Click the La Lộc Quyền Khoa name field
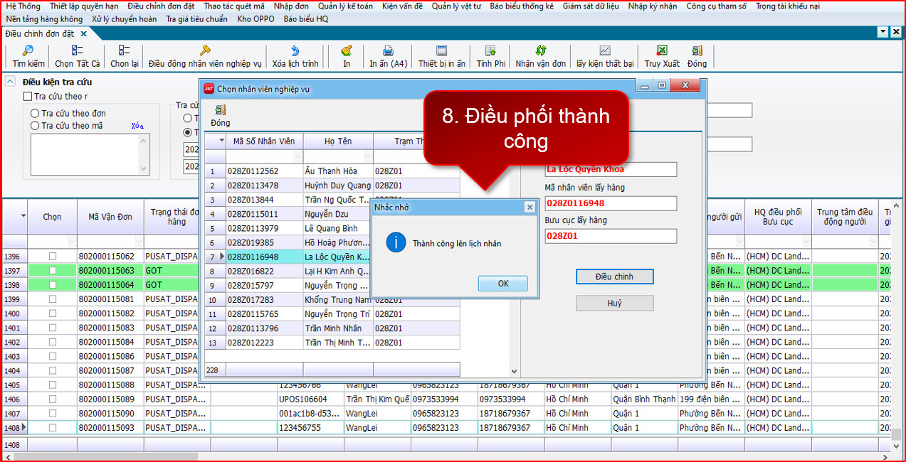Viewport: 906px width, 462px height. coord(611,169)
